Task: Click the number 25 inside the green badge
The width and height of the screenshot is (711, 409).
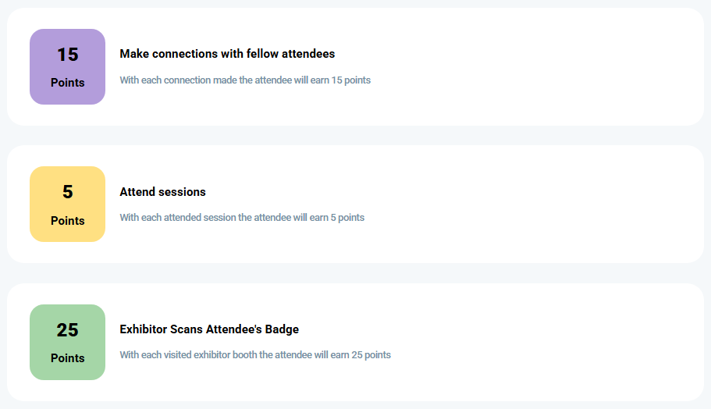Action: tap(68, 330)
